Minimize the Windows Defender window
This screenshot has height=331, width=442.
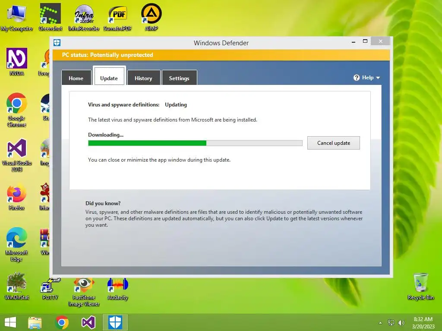354,42
